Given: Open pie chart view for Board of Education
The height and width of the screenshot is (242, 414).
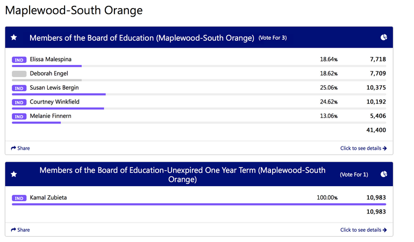Looking at the screenshot, I should 384,38.
